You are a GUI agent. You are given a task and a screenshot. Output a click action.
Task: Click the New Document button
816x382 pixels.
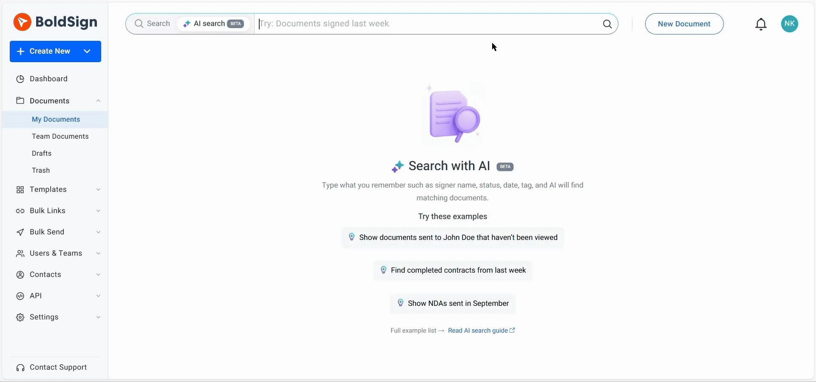click(x=684, y=24)
